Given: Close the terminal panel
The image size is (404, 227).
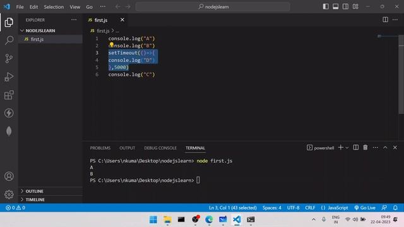Looking at the screenshot, I should [395, 148].
